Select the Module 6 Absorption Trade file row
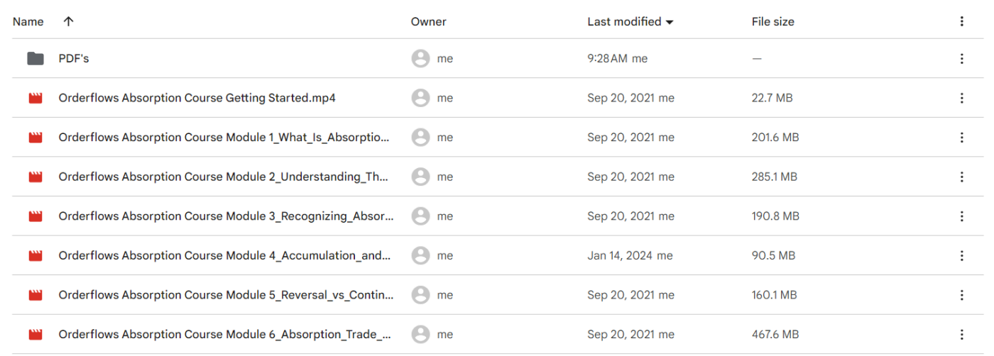994x356 pixels. [x=225, y=334]
